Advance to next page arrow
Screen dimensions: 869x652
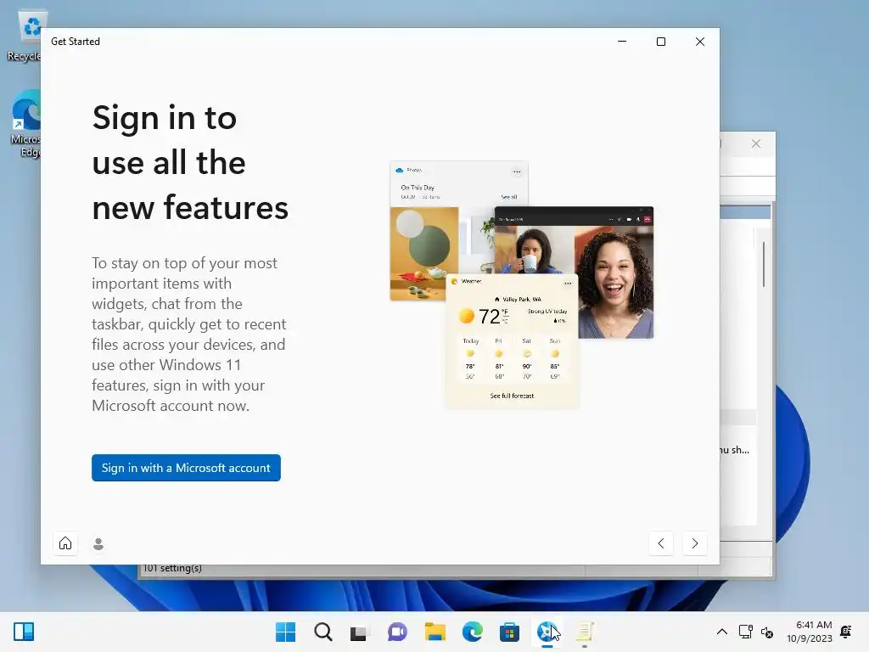click(695, 543)
